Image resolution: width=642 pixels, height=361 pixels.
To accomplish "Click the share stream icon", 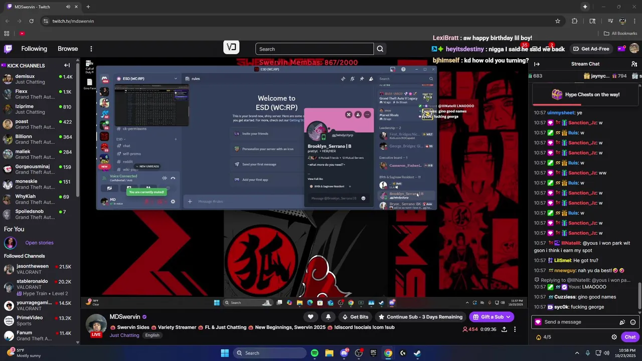I will [x=504, y=329].
